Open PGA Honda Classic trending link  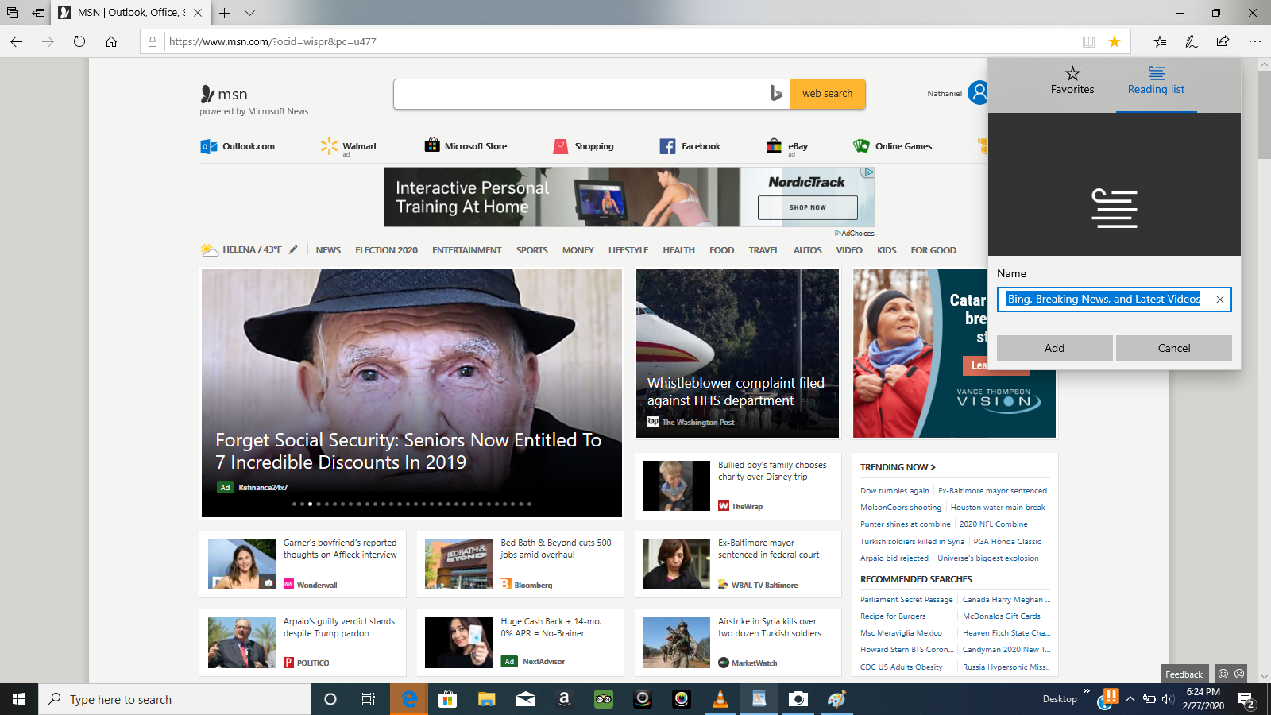[x=1007, y=542]
